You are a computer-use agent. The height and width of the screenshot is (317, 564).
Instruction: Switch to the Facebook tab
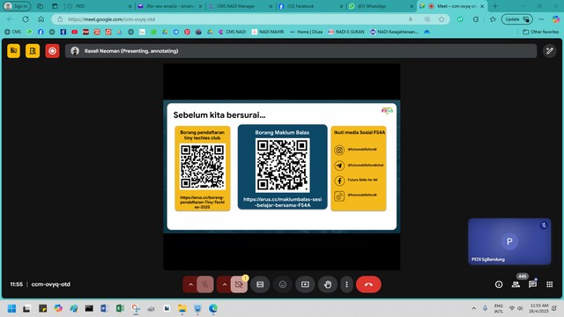click(x=311, y=6)
